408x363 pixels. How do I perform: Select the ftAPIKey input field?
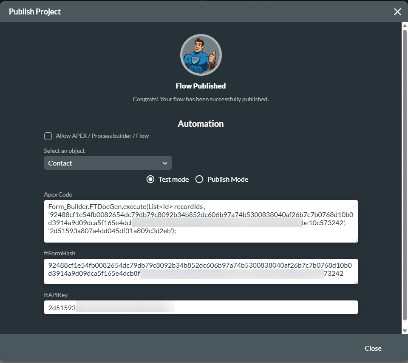201,307
